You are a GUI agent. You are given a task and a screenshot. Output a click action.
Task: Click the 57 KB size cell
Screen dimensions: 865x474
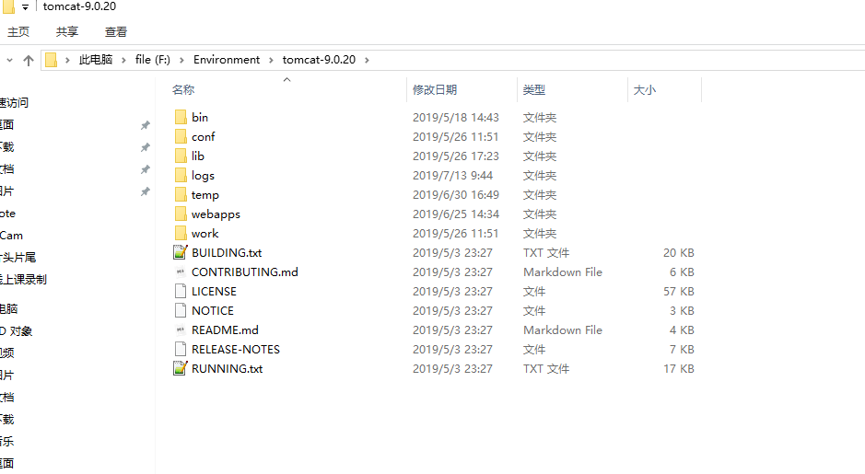[679, 291]
